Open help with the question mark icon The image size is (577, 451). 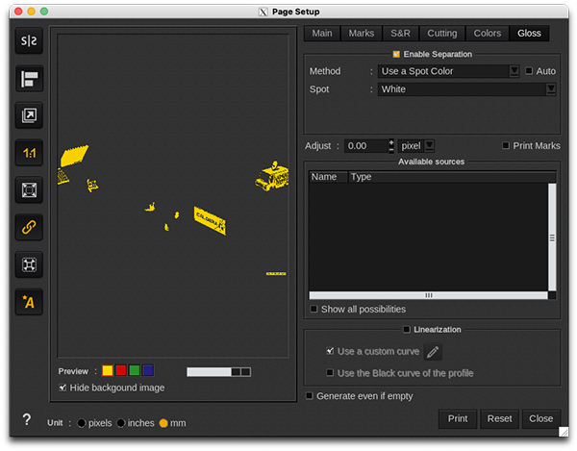[x=26, y=420]
